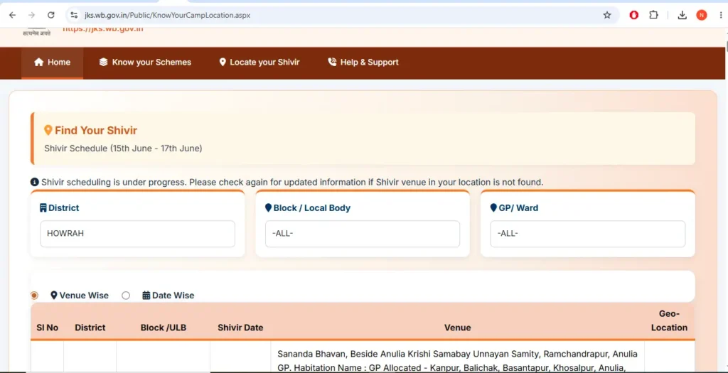Open the Extensions puzzle icon
Screen dimensions: 728x373
(x=653, y=15)
